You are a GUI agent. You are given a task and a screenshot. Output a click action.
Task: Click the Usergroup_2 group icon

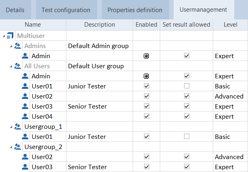tap(17, 147)
